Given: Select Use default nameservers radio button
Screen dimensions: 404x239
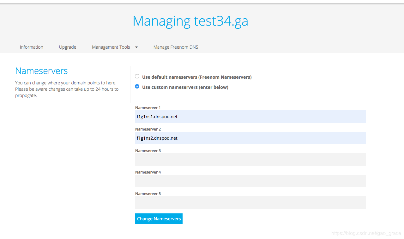Looking at the screenshot, I should [137, 76].
